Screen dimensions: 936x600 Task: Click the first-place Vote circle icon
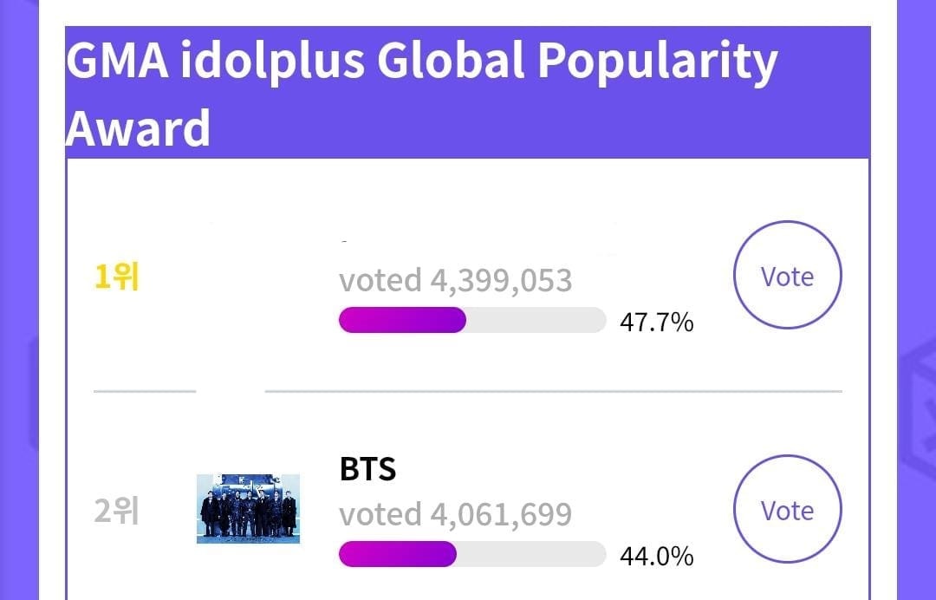[787, 276]
